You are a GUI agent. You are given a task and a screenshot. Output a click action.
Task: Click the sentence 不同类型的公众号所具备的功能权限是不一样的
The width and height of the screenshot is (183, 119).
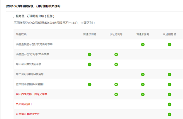tap(46, 23)
